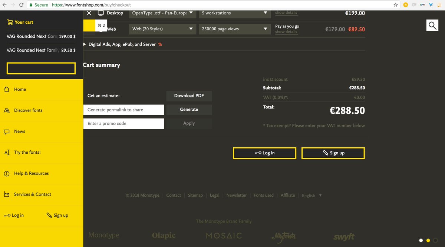Click the News speech bubble icon

[x=7, y=131]
